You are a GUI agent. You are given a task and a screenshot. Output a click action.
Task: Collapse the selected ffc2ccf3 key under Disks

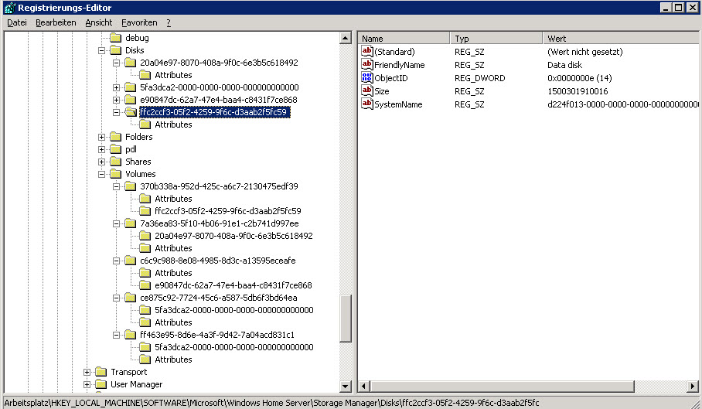coord(117,112)
